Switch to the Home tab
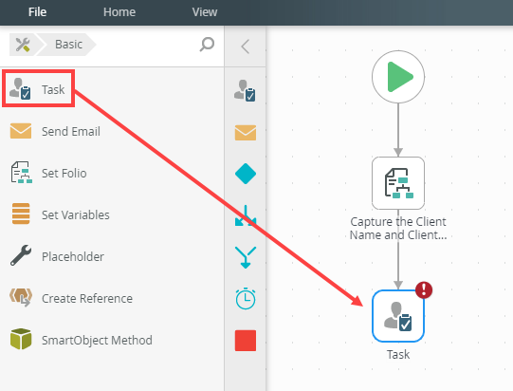This screenshot has width=513, height=391. pos(119,12)
